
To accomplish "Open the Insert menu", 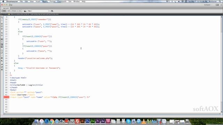I will [x=38, y=1].
